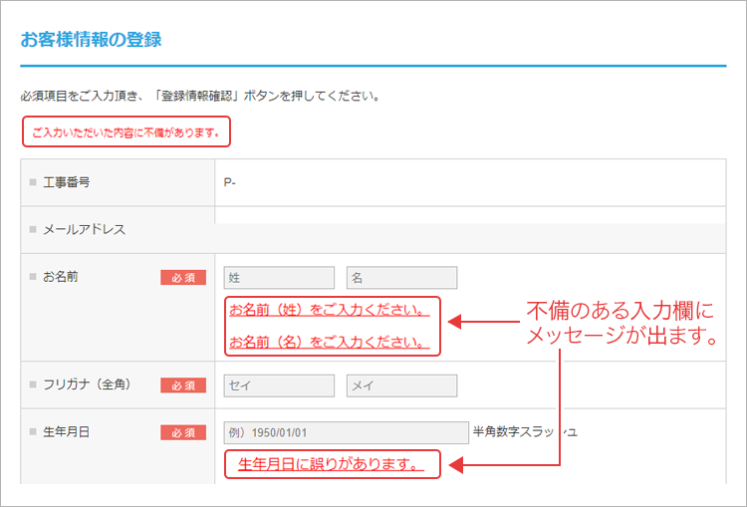Click the square bullet beside メールアドレス
Screen dimensions: 747x507
pos(33,229)
